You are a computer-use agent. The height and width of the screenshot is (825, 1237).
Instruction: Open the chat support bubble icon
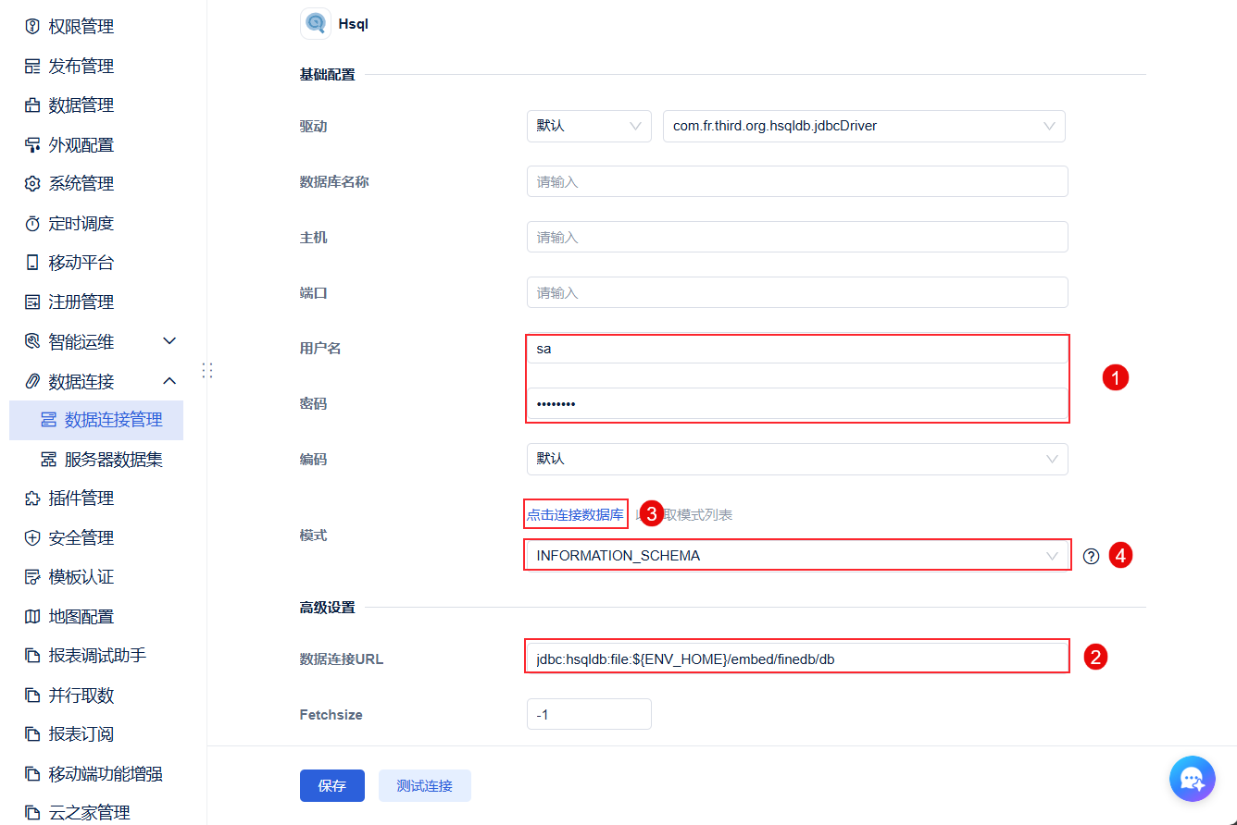tap(1192, 779)
